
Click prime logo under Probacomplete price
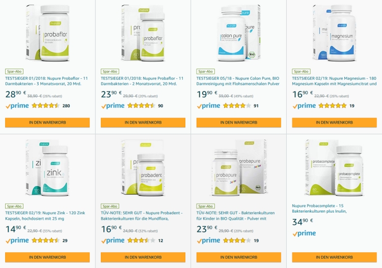(304, 233)
